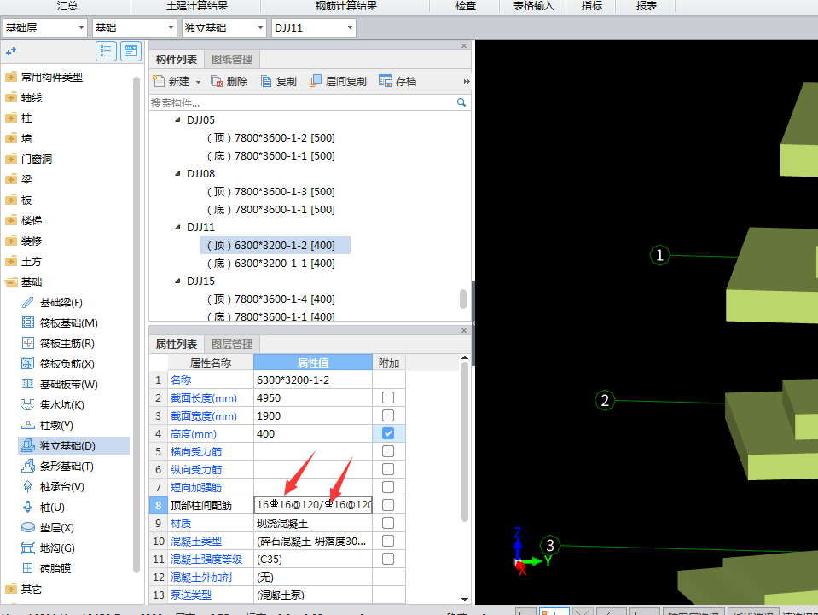Select 独立基础(D) isolated foundation

pyautogui.click(x=73, y=446)
